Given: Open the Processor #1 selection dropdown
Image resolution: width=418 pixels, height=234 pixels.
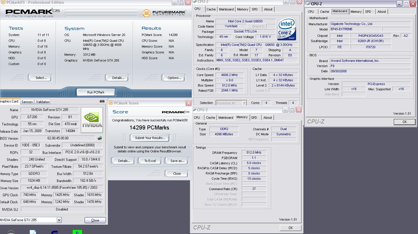Looking at the screenshot, I should coord(244,103).
